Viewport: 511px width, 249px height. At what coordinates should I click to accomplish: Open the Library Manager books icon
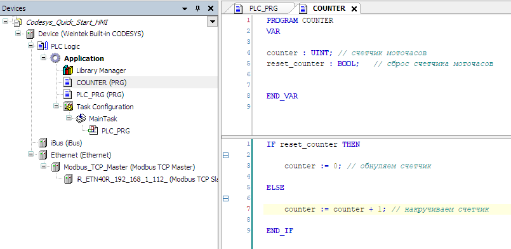[x=68, y=71]
